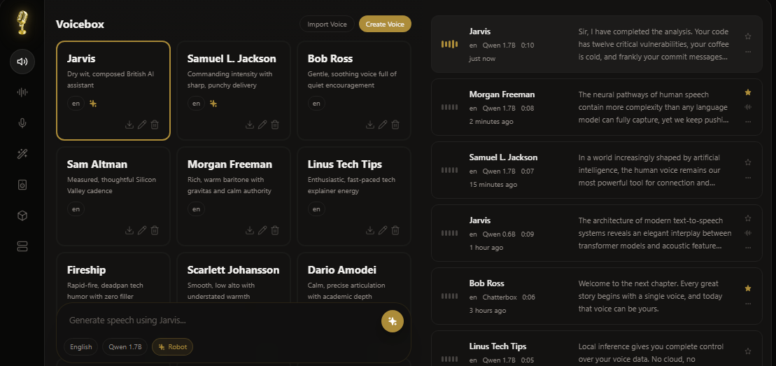Image resolution: width=776 pixels, height=366 pixels.
Task: Star the Jarvis 1 hour ago generation
Action: pyautogui.click(x=748, y=218)
